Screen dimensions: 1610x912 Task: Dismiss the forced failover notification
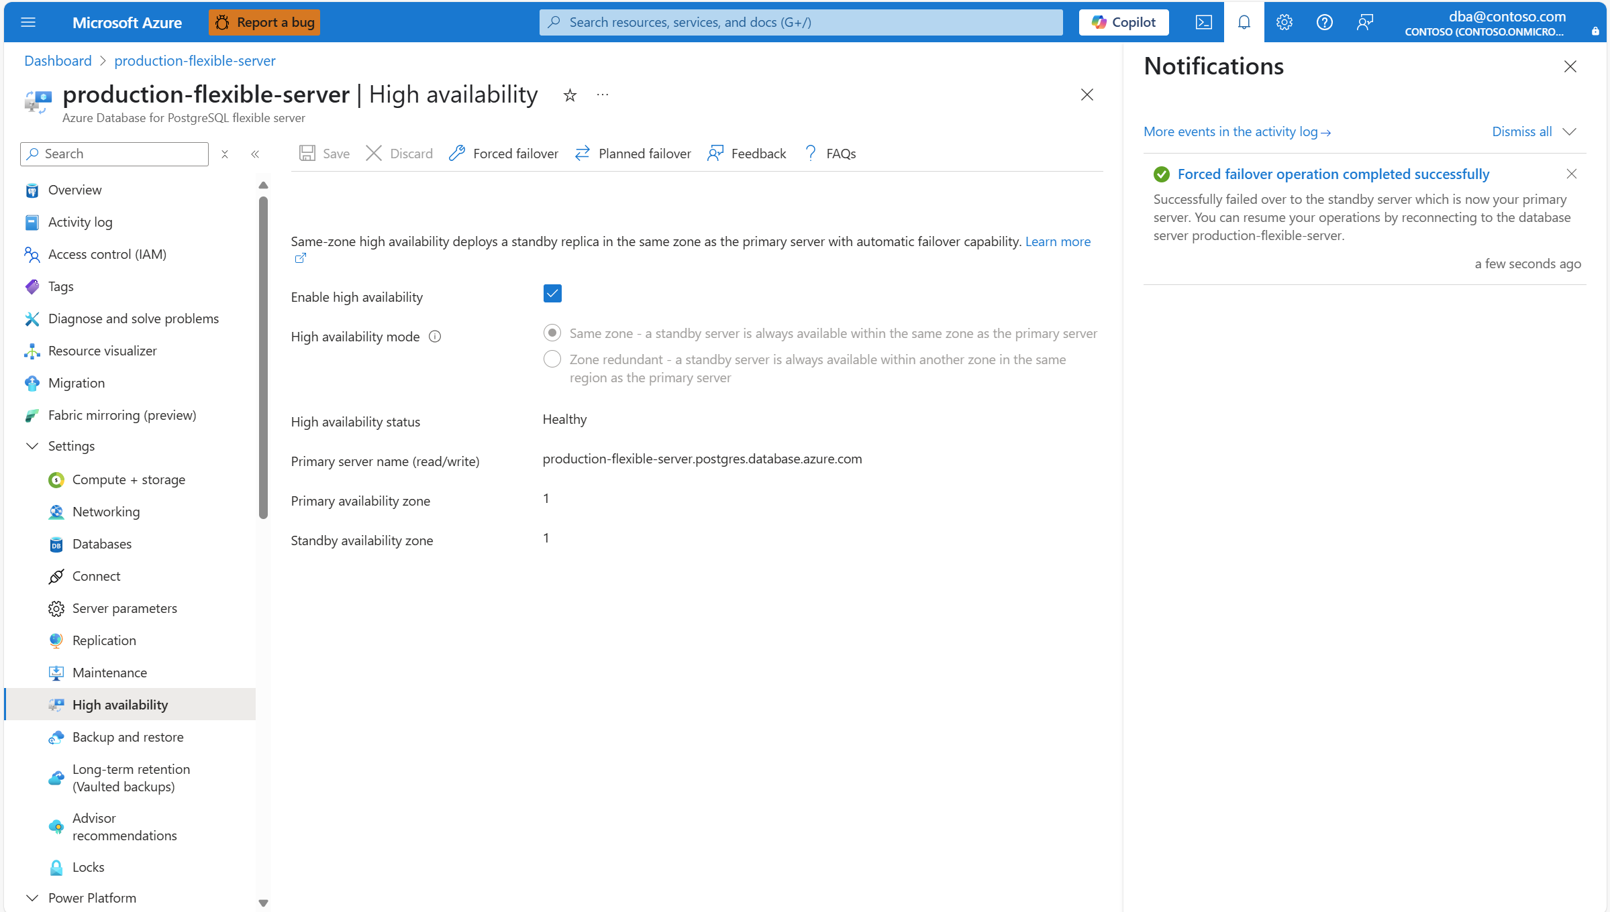[x=1571, y=174]
